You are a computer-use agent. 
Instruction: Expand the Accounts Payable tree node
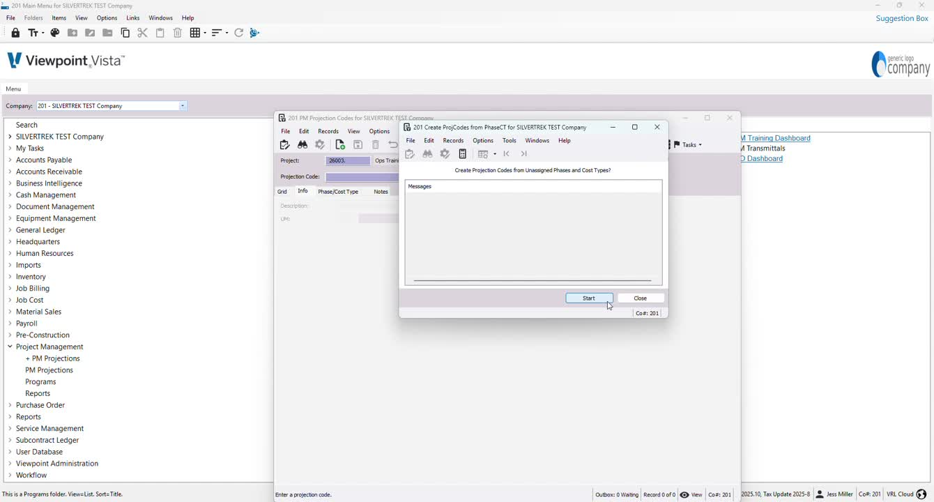10,160
